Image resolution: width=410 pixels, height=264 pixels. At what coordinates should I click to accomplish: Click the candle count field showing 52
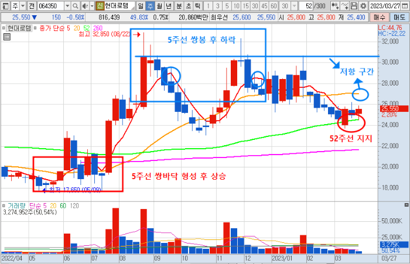click(306, 5)
